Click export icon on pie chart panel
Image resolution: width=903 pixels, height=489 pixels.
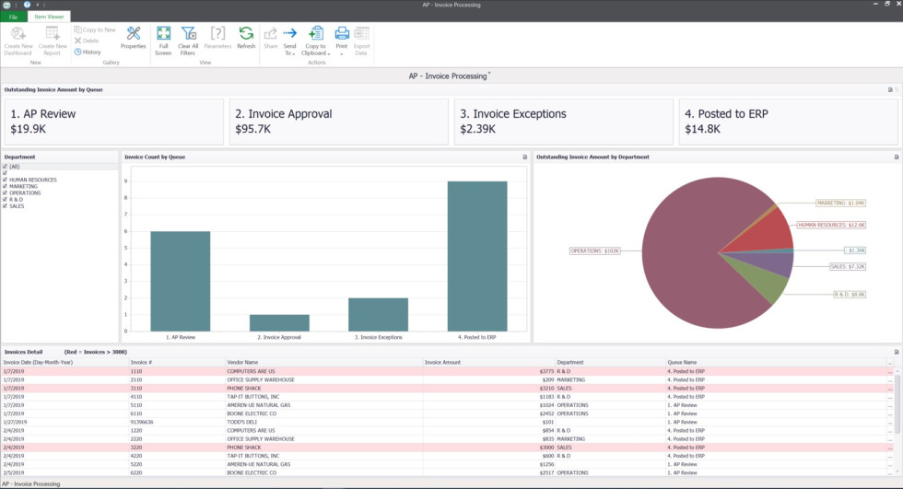(897, 157)
